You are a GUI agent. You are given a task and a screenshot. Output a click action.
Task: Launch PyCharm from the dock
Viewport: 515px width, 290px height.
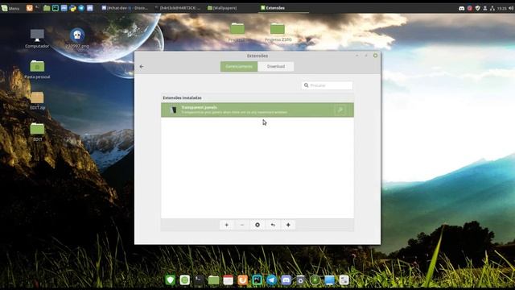tap(257, 280)
